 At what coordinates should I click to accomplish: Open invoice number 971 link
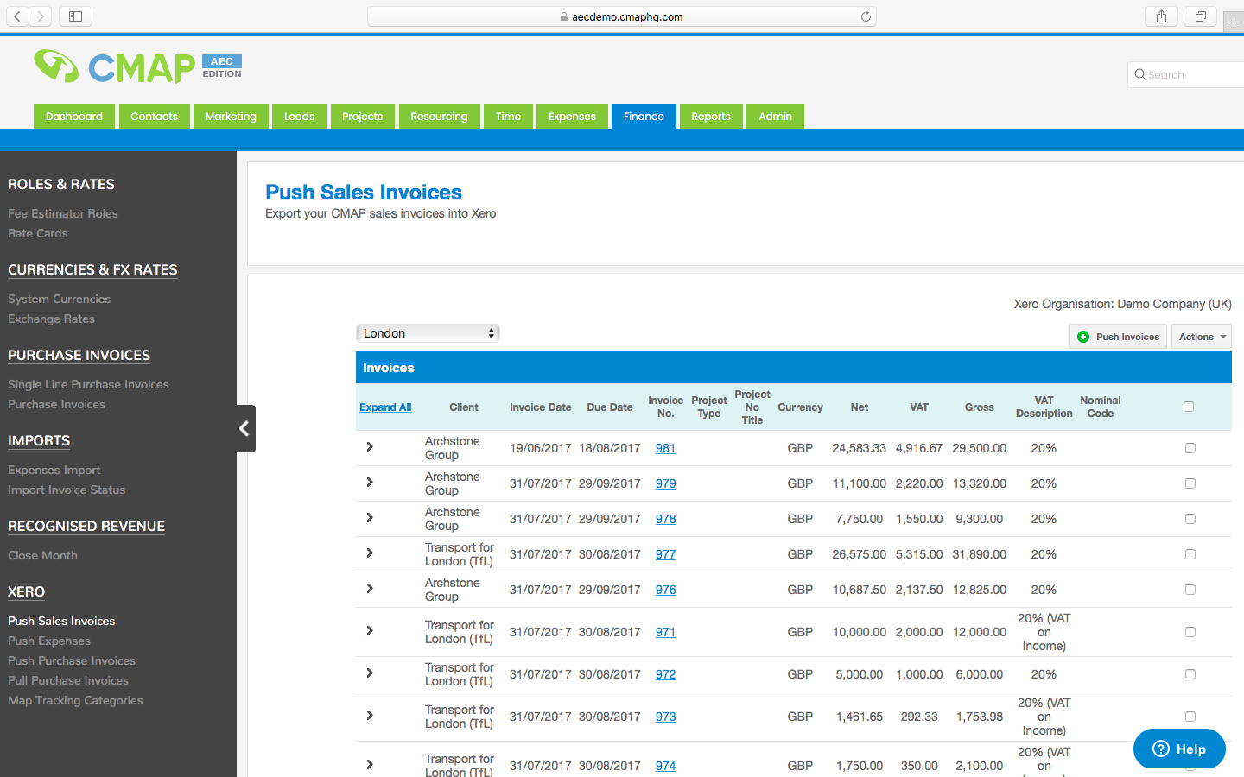click(x=665, y=632)
